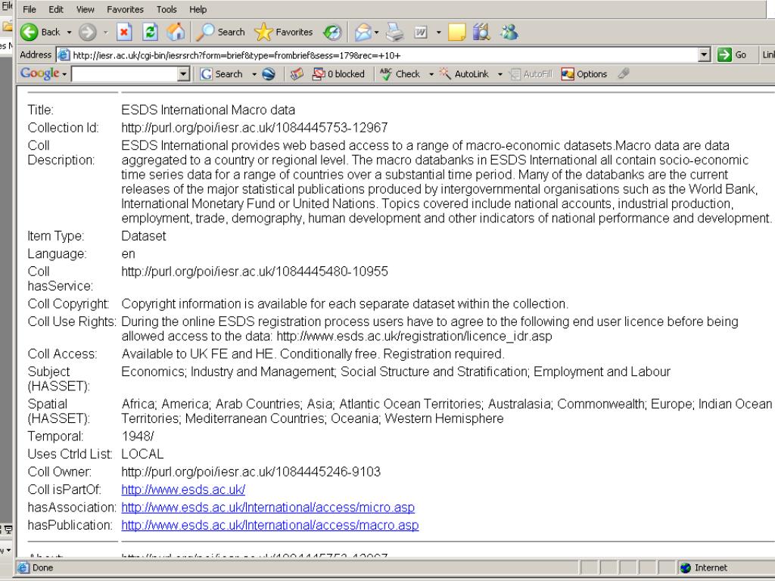Expand the Google Search button dropdown arrow

coord(254,74)
